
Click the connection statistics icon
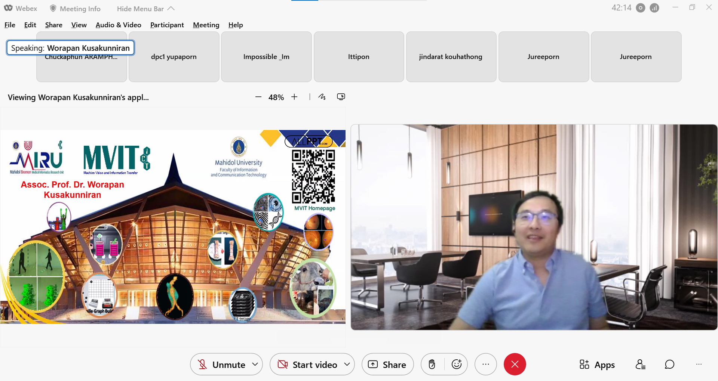(x=654, y=8)
